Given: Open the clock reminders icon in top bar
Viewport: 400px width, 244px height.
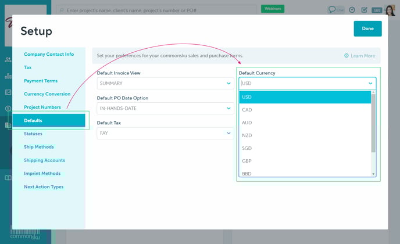Looking at the screenshot, I should pyautogui.click(x=352, y=9).
